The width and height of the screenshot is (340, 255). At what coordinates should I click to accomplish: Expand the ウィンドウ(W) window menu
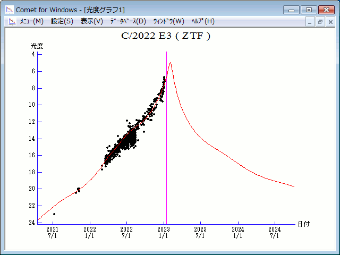click(x=168, y=21)
